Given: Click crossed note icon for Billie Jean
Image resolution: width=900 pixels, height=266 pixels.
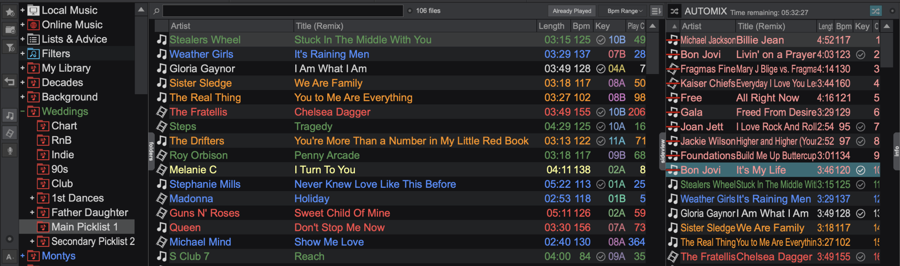Looking at the screenshot, I should click(x=673, y=40).
